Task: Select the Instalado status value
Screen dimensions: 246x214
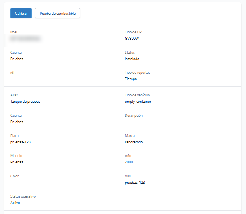Action: click(132, 59)
